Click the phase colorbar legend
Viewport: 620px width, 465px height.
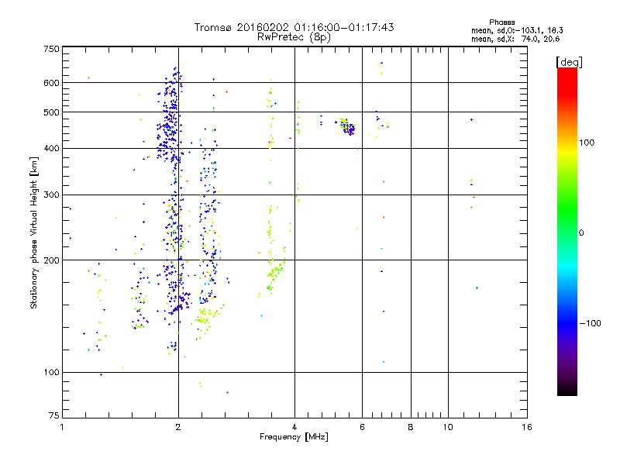point(567,231)
